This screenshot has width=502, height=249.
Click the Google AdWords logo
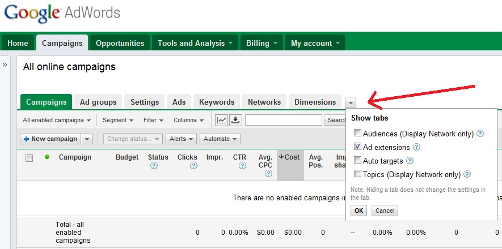pos(62,13)
